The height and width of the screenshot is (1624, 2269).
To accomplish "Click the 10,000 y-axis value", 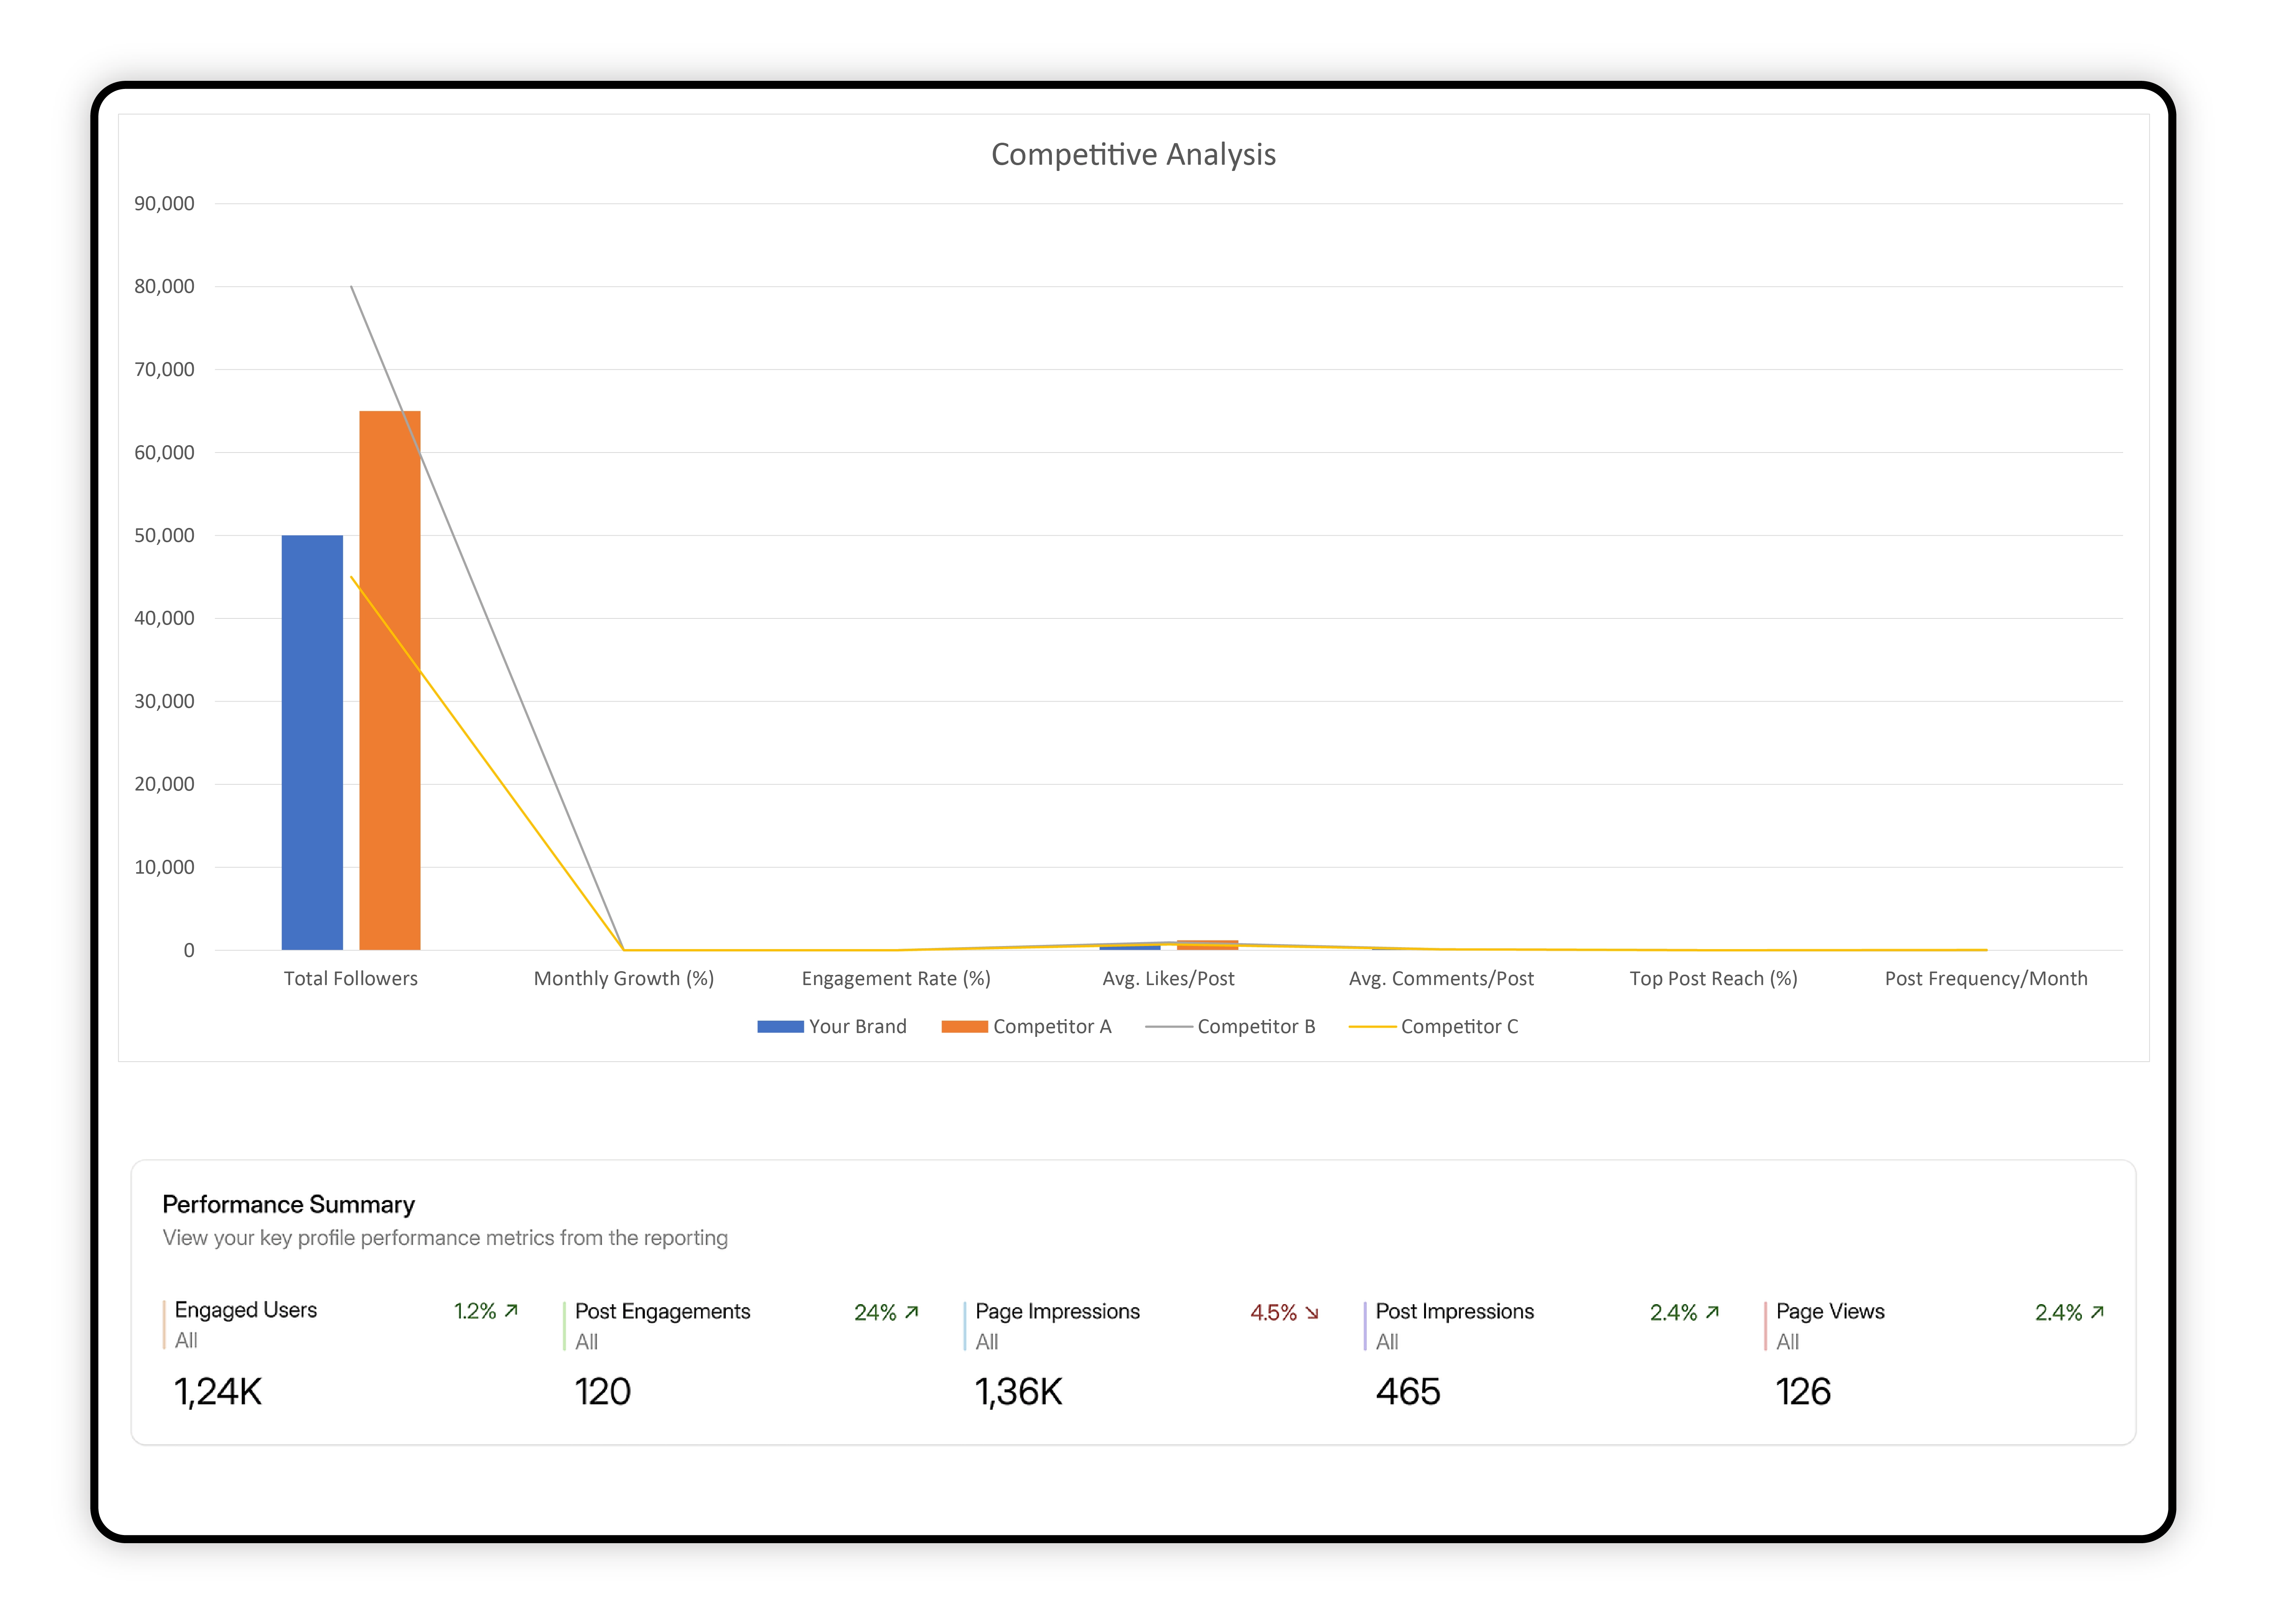I will coord(164,868).
